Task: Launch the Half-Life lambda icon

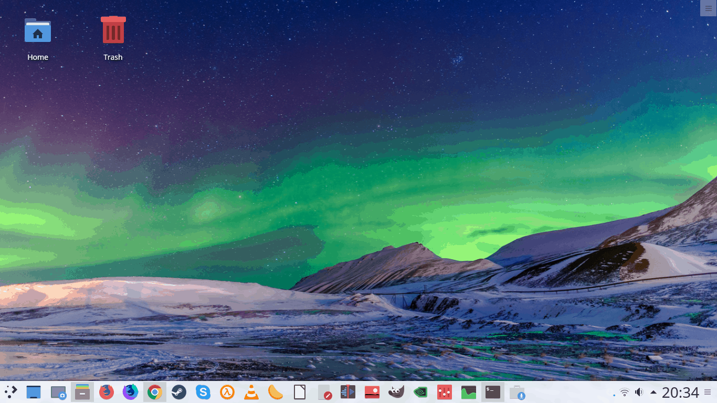Action: coord(227,392)
